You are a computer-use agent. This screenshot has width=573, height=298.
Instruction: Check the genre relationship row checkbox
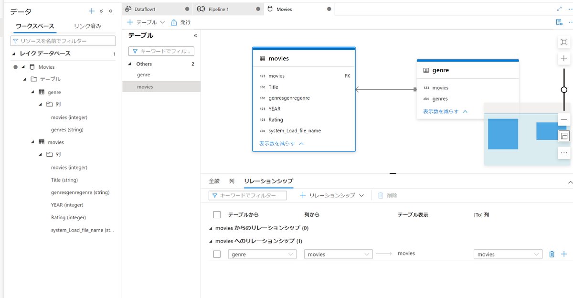(x=217, y=254)
